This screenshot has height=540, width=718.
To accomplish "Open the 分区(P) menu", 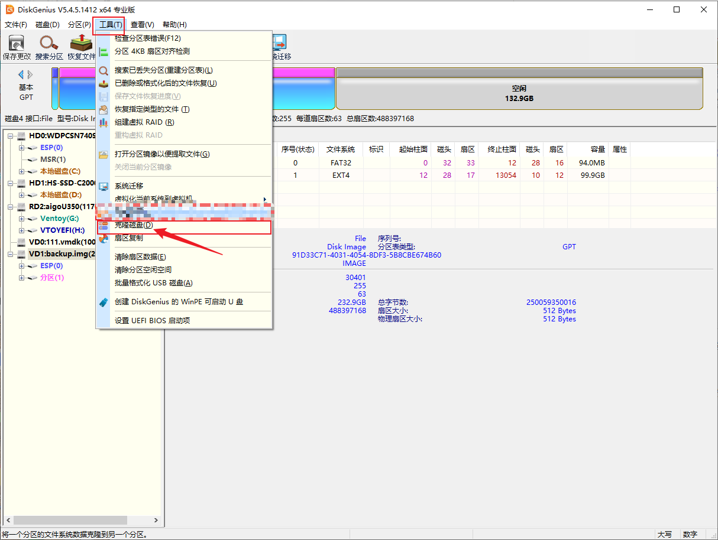I will pyautogui.click(x=79, y=25).
